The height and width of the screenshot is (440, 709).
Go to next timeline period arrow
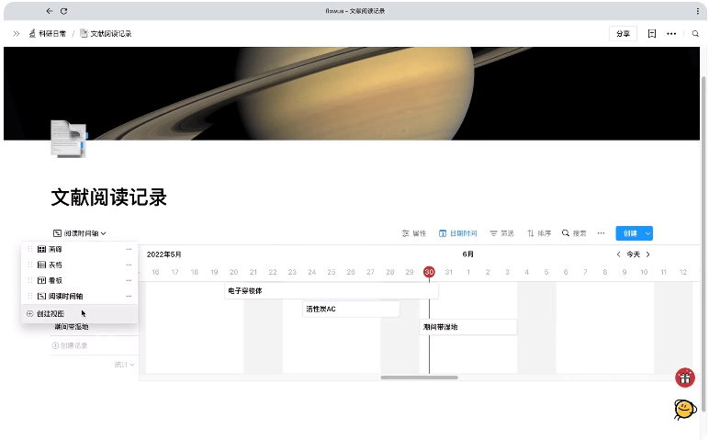[648, 254]
